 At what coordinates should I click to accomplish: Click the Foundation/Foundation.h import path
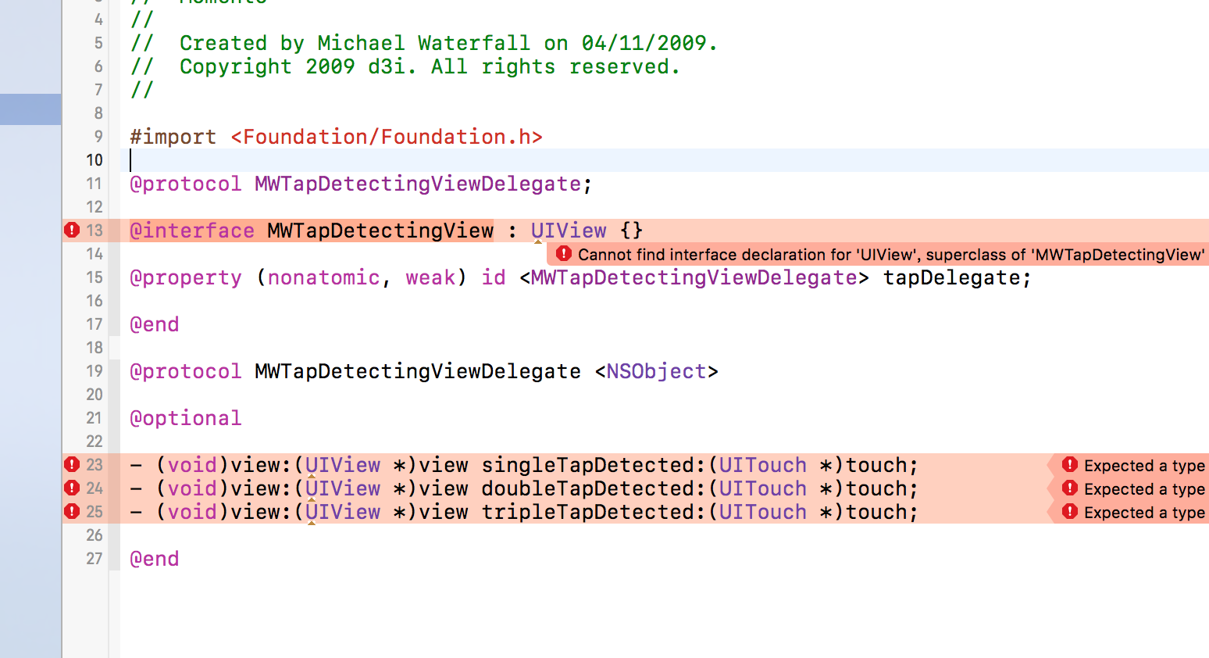click(386, 137)
